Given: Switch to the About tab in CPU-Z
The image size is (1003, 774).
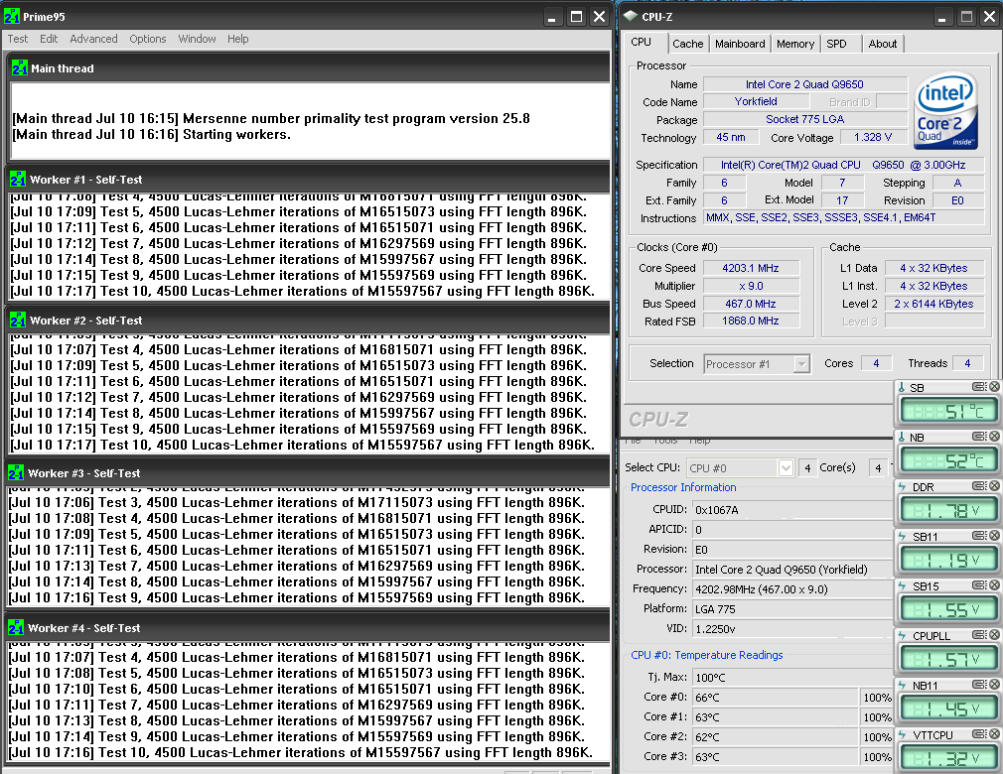Looking at the screenshot, I should (x=883, y=44).
